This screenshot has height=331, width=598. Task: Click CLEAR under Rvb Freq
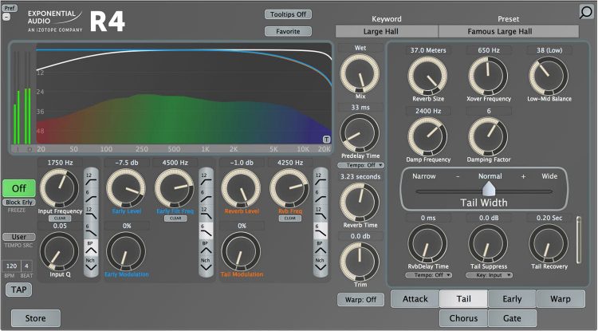coord(290,219)
